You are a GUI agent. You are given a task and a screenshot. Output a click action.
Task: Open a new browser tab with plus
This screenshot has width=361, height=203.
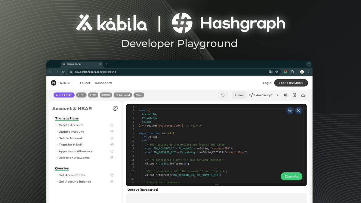tap(107, 64)
